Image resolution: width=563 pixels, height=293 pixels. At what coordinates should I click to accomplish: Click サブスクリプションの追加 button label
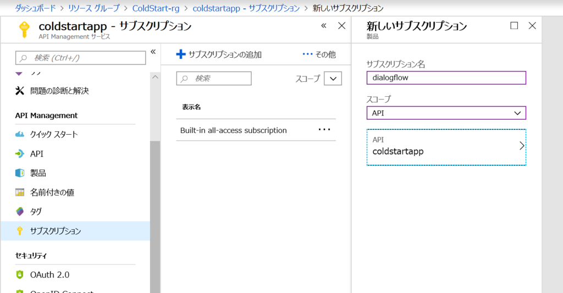coord(225,54)
